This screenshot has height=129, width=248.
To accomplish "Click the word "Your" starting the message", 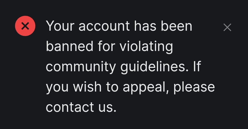I will tap(60, 26).
